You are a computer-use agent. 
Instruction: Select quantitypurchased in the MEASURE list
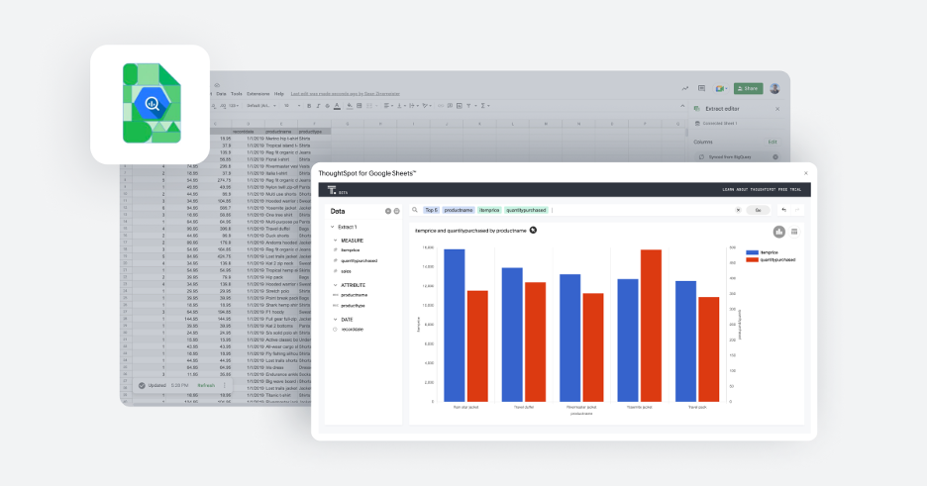[x=359, y=260]
